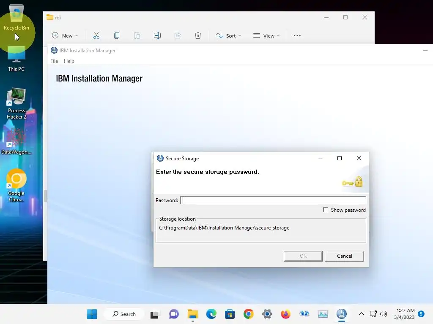This screenshot has height=324, width=433.
Task: Open the File menu in IBM Installation Manager
Action: click(54, 61)
